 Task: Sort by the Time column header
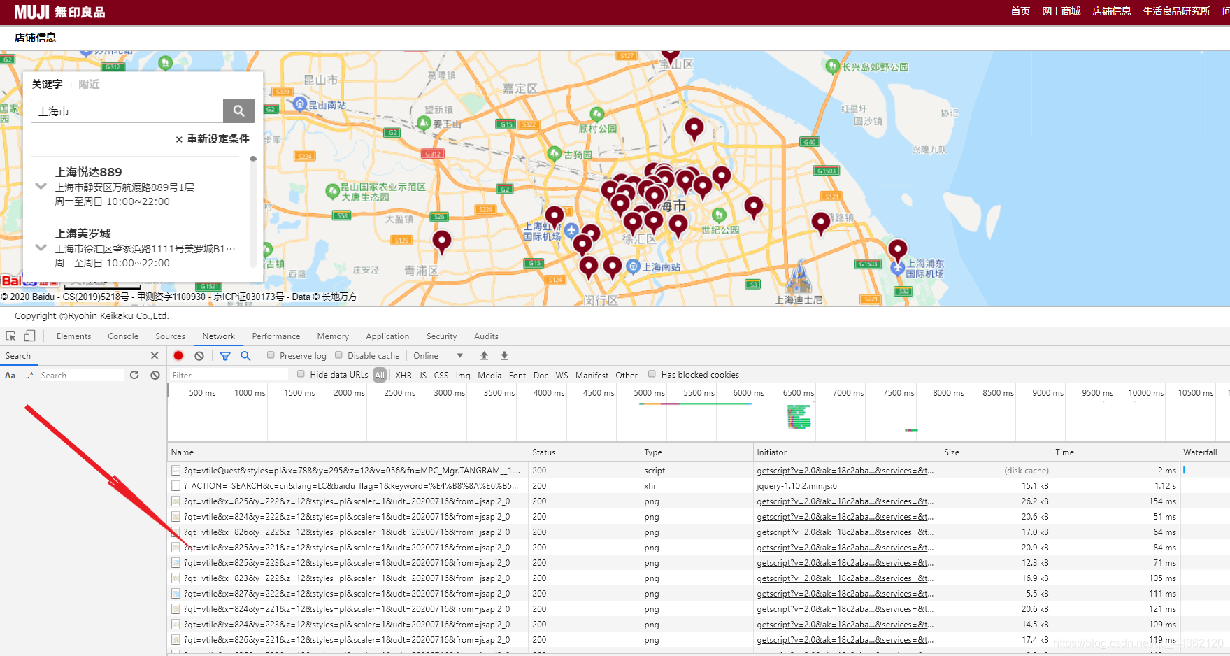coord(1115,452)
